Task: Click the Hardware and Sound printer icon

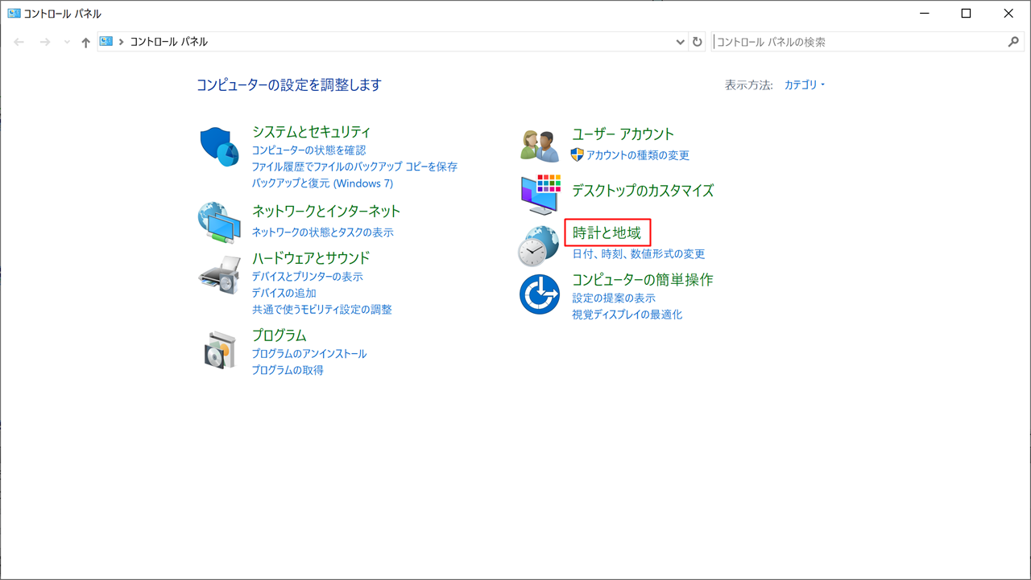Action: 219,275
